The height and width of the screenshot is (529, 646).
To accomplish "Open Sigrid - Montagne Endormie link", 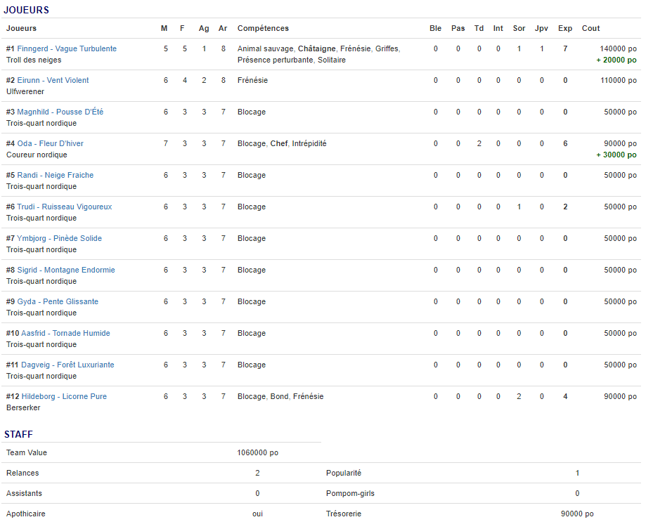I will [66, 270].
